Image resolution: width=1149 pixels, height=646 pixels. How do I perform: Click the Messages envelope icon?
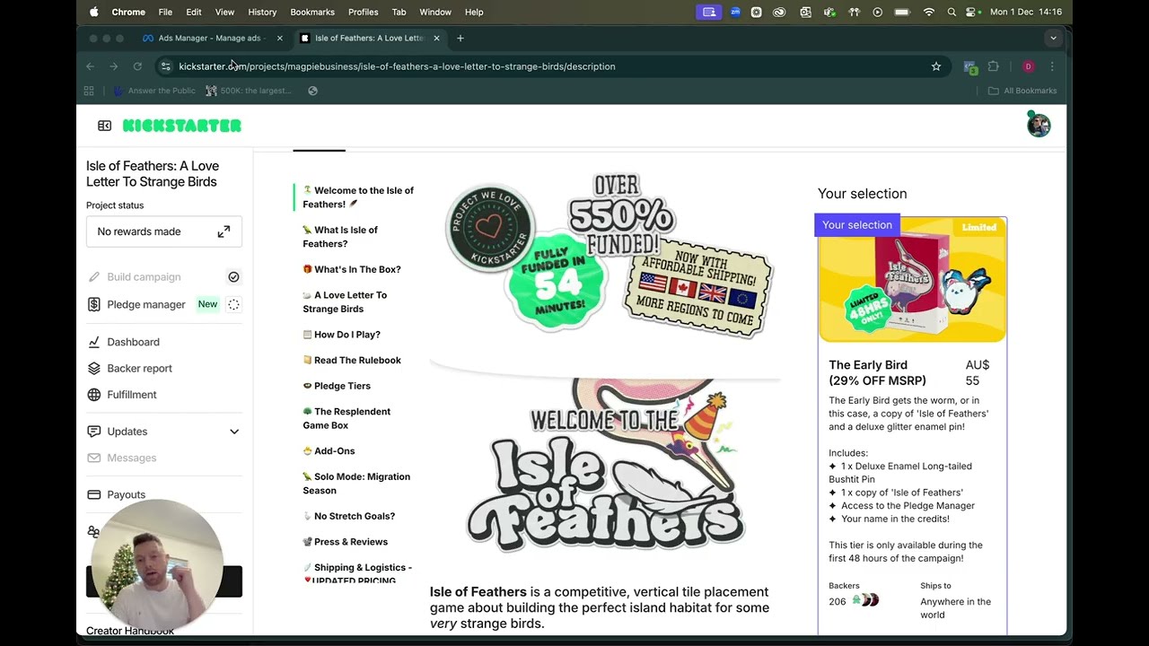(94, 458)
